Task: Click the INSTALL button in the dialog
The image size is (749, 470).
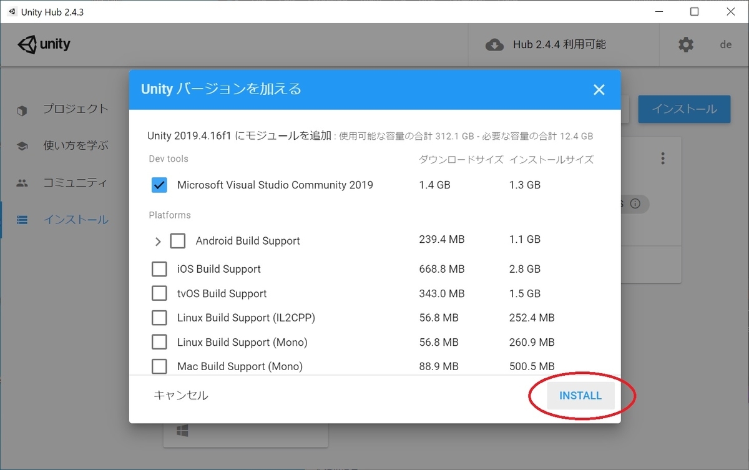Action: point(580,396)
